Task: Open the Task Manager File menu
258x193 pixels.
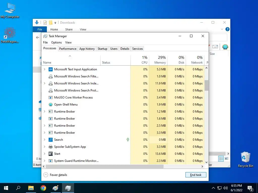Action: [x=45, y=42]
